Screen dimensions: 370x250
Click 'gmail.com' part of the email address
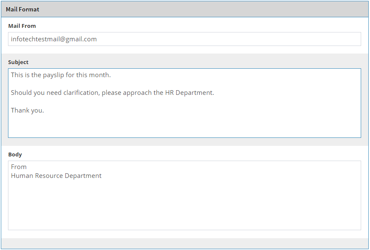[x=83, y=39]
